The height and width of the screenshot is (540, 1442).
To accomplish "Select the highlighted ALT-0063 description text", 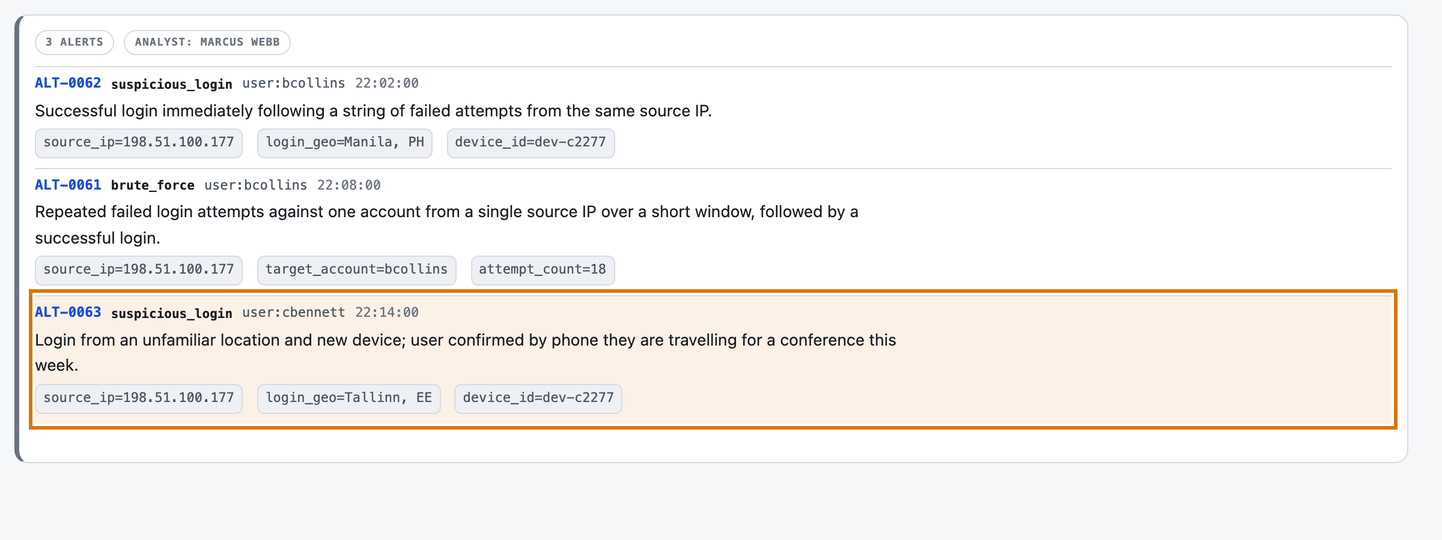I will click(x=466, y=353).
